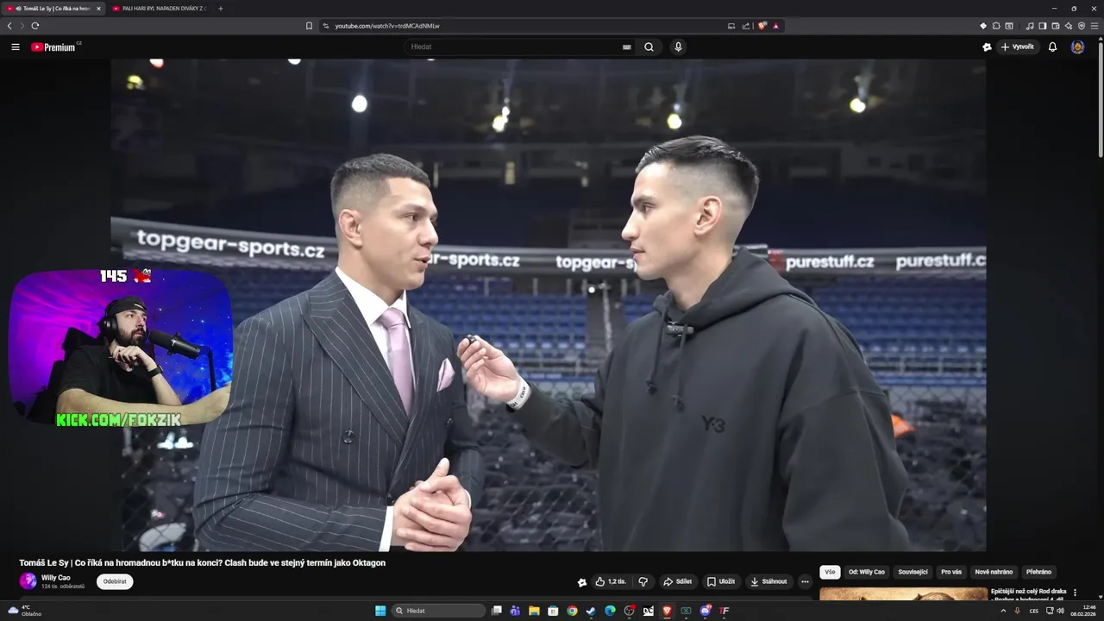The image size is (1104, 621).
Task: Open the browser main hamburger menu
Action: tap(1095, 26)
